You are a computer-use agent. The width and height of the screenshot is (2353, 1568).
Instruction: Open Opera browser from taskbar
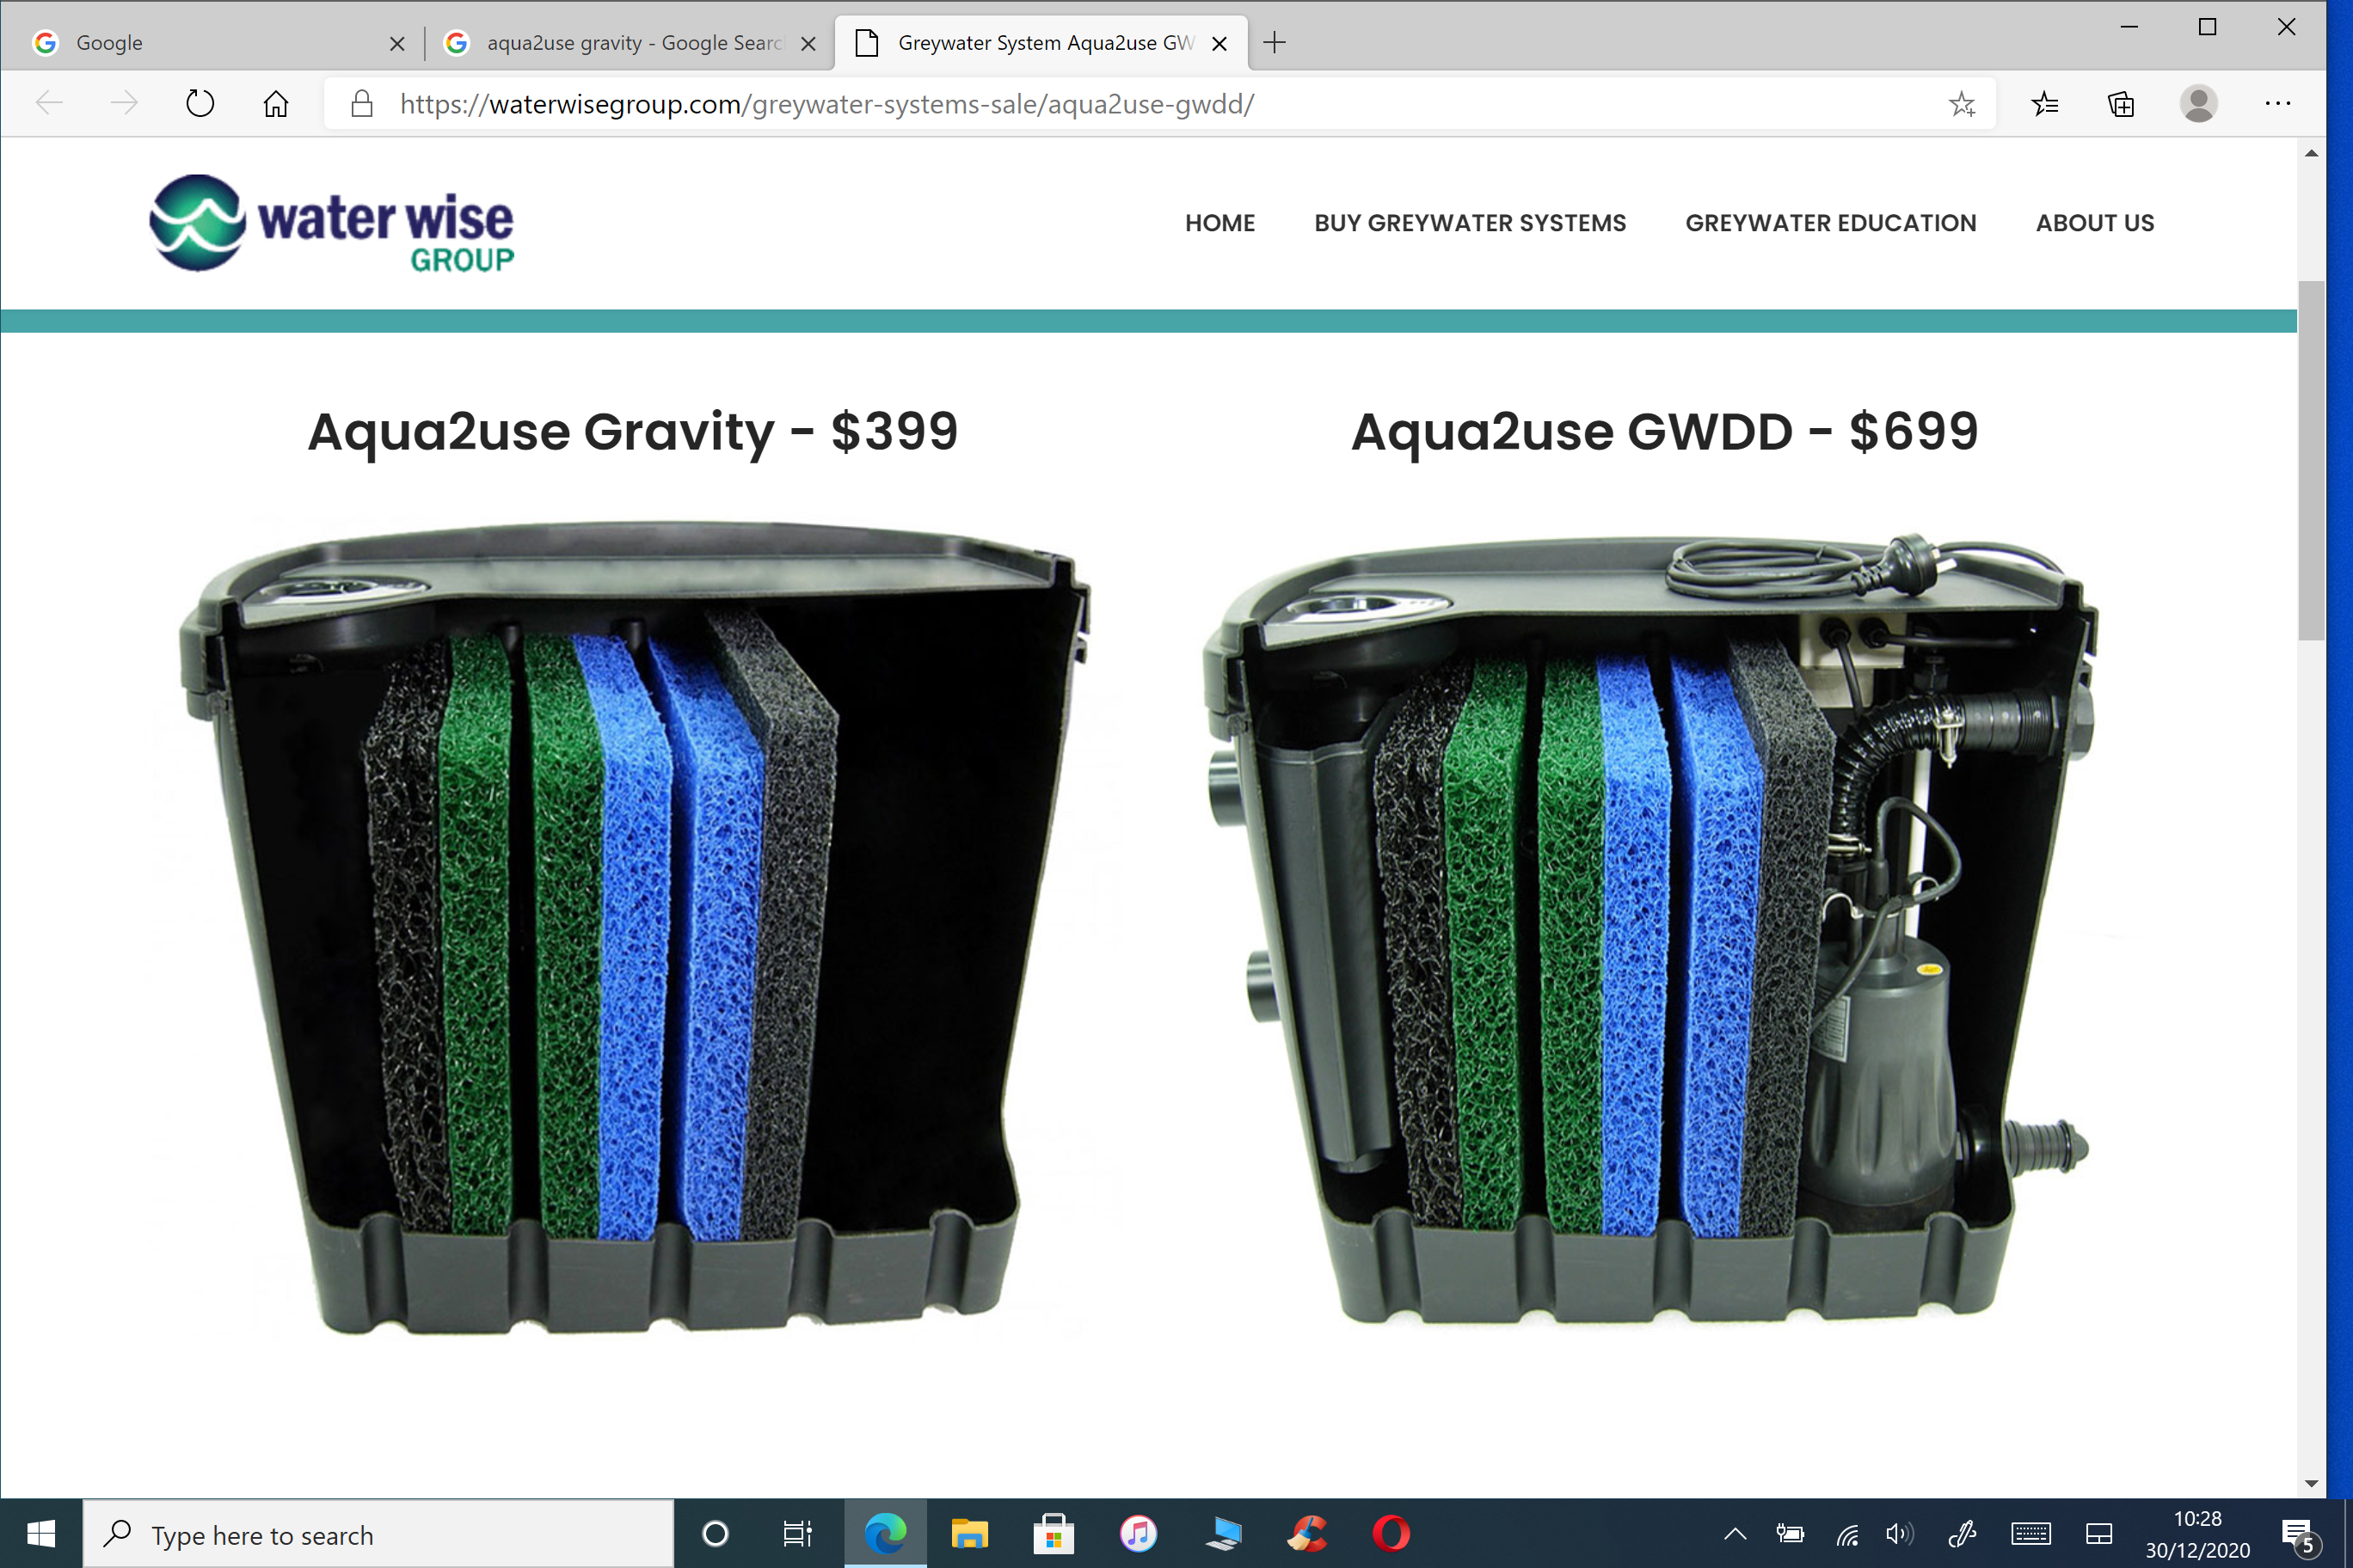point(1392,1533)
